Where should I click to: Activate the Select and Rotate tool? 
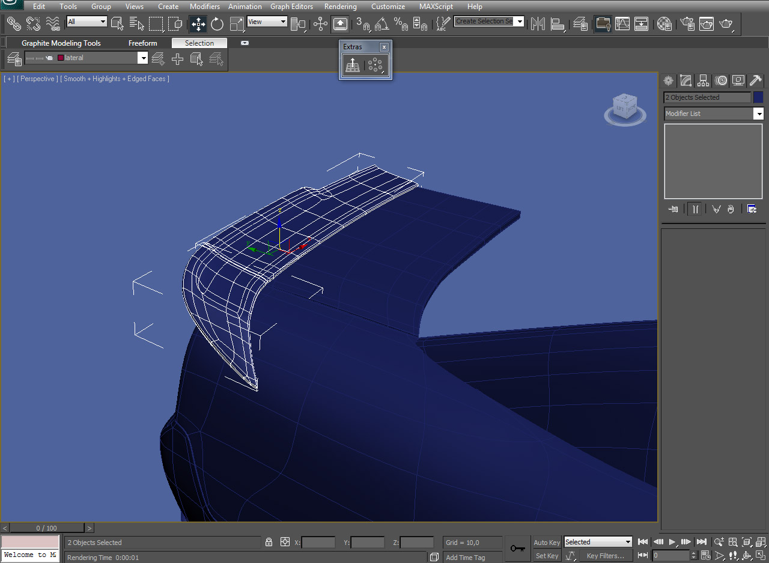[x=217, y=24]
